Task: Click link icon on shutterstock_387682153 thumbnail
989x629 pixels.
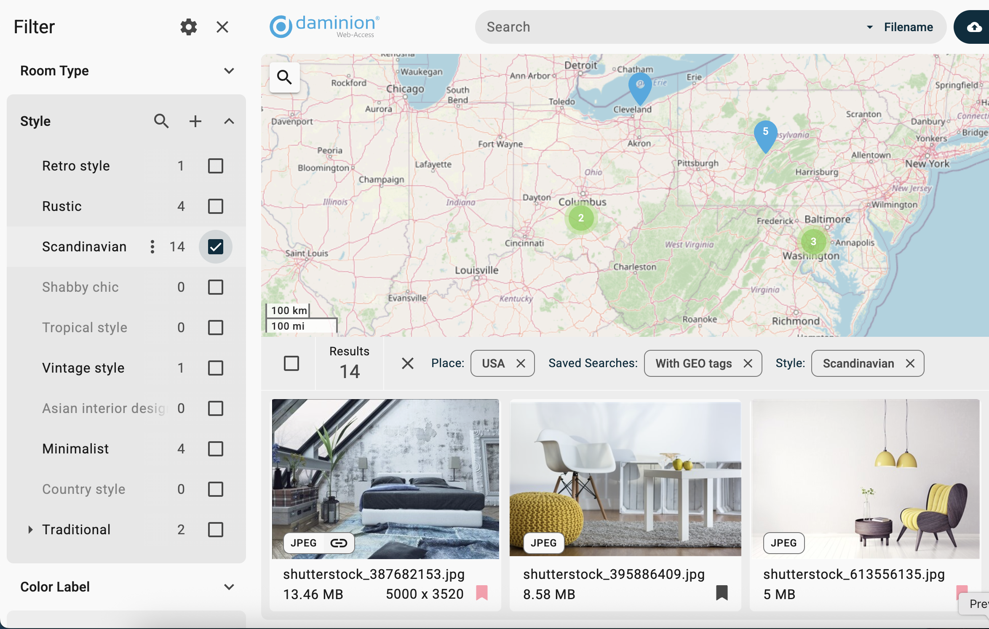Action: [x=339, y=543]
